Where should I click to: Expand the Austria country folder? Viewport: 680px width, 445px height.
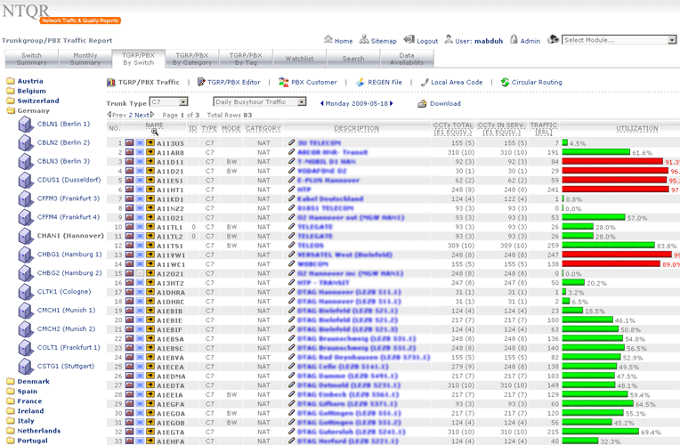[x=11, y=81]
